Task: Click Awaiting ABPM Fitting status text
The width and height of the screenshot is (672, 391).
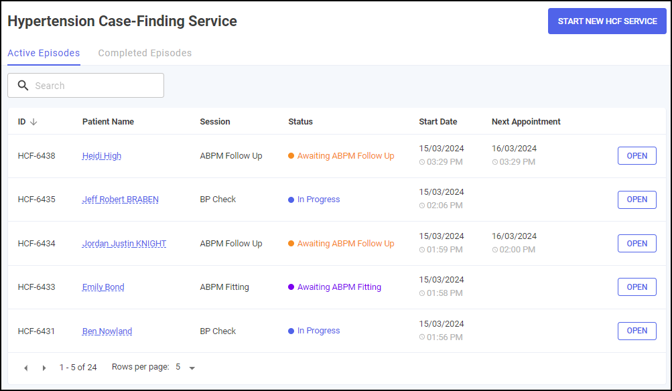Action: click(x=340, y=287)
